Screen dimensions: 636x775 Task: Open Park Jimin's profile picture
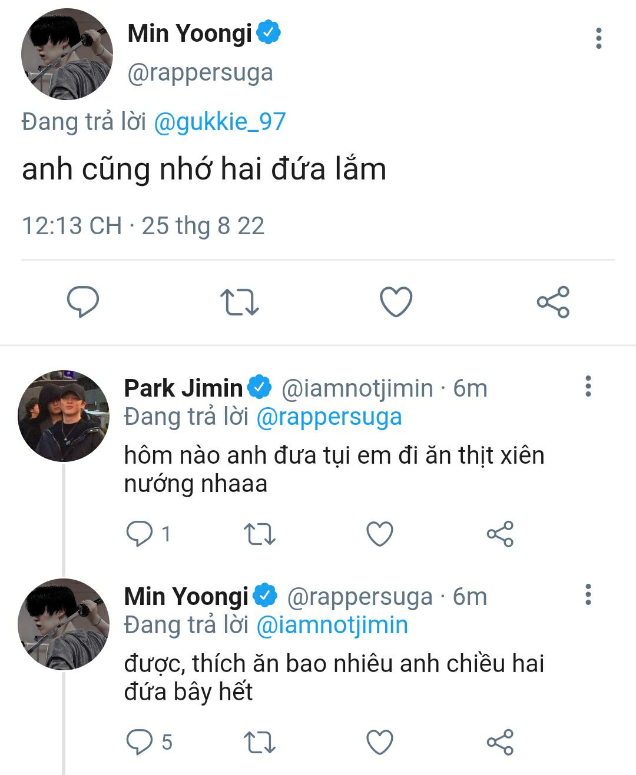tap(64, 415)
